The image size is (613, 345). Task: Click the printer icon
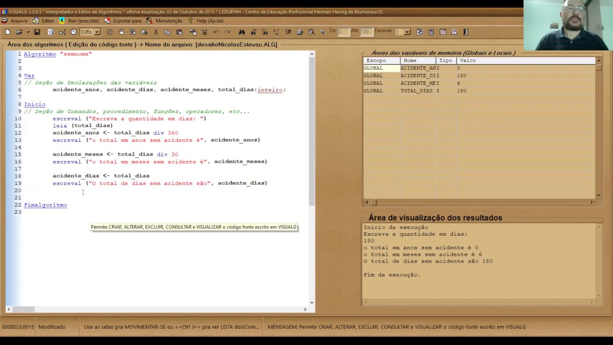tap(299, 32)
